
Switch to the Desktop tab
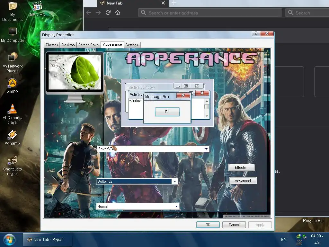coord(68,45)
